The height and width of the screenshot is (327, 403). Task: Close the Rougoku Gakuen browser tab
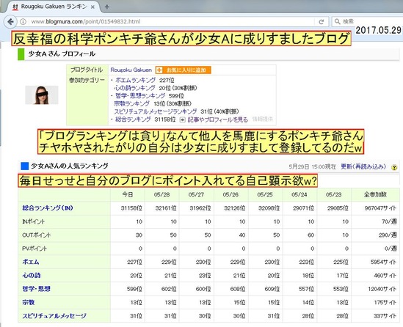click(x=92, y=7)
